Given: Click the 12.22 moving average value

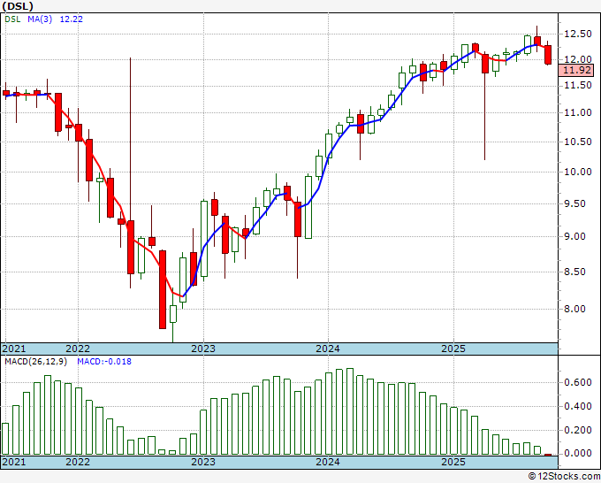Looking at the screenshot, I should pos(72,19).
